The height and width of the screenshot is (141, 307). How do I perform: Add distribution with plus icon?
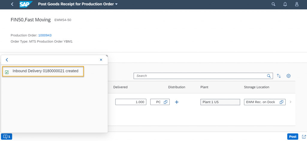tap(177, 102)
